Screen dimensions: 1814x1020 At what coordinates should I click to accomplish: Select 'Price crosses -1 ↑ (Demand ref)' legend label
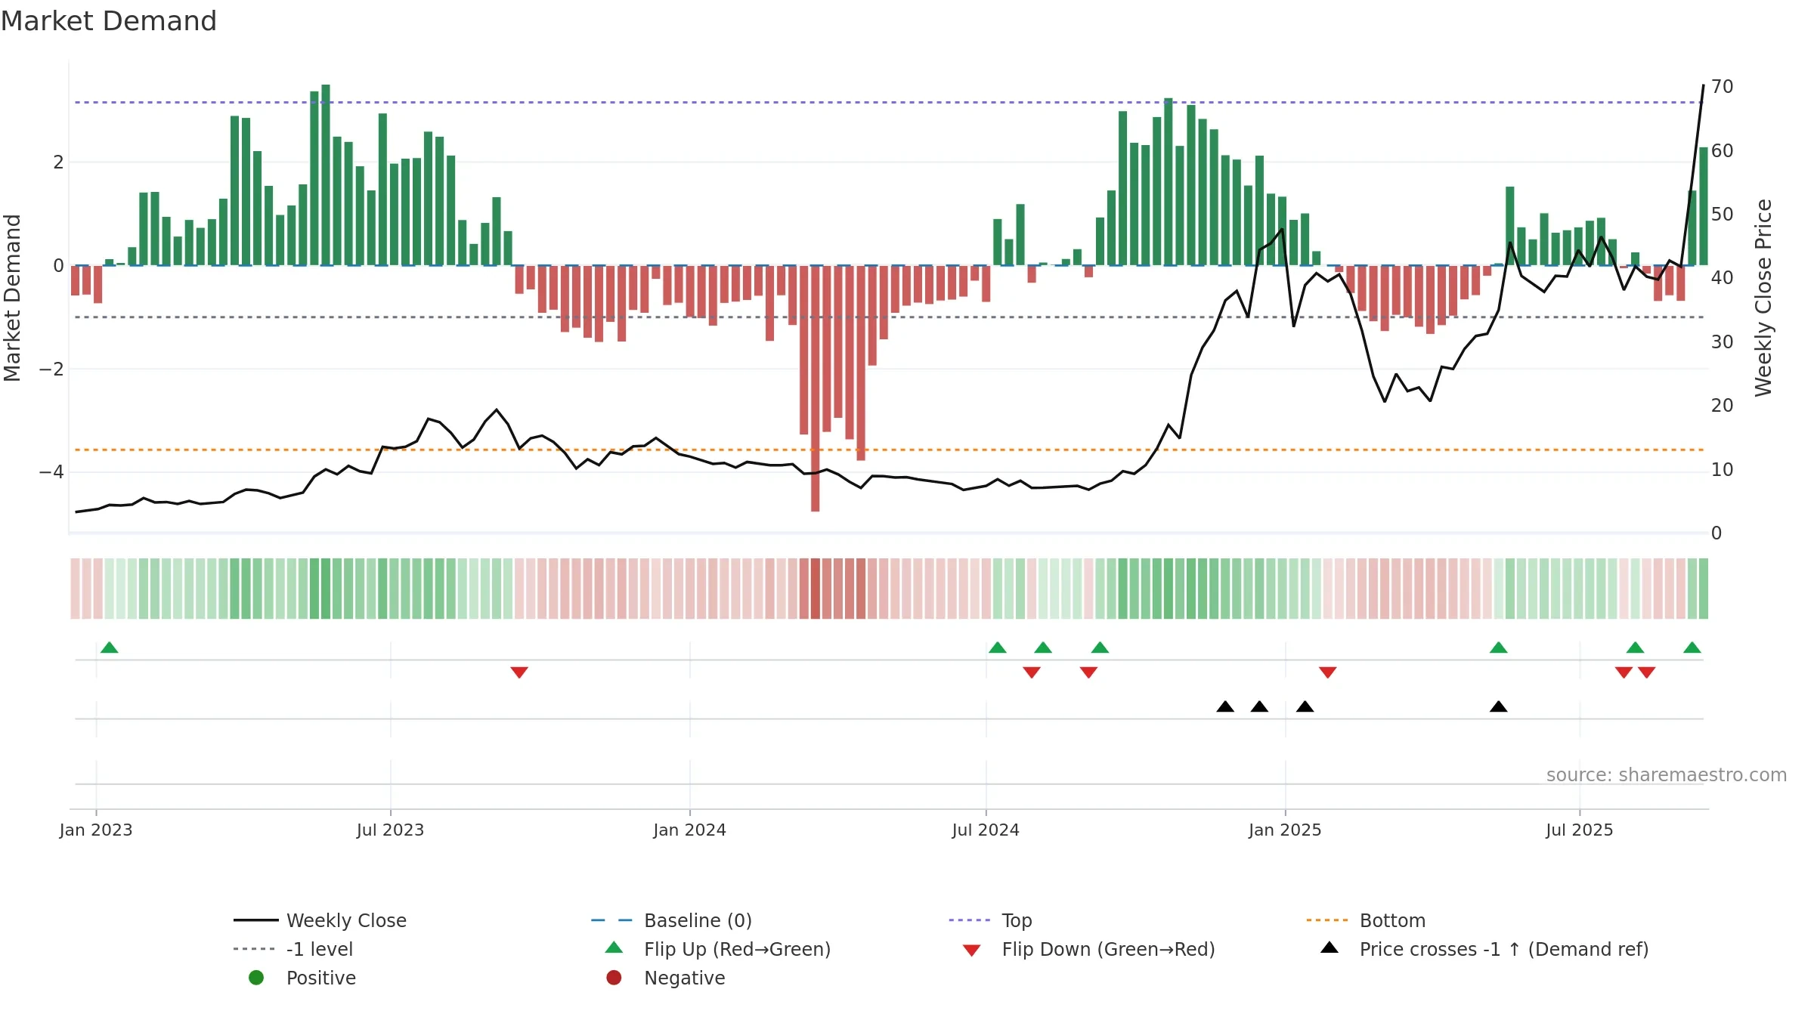coord(1504,949)
